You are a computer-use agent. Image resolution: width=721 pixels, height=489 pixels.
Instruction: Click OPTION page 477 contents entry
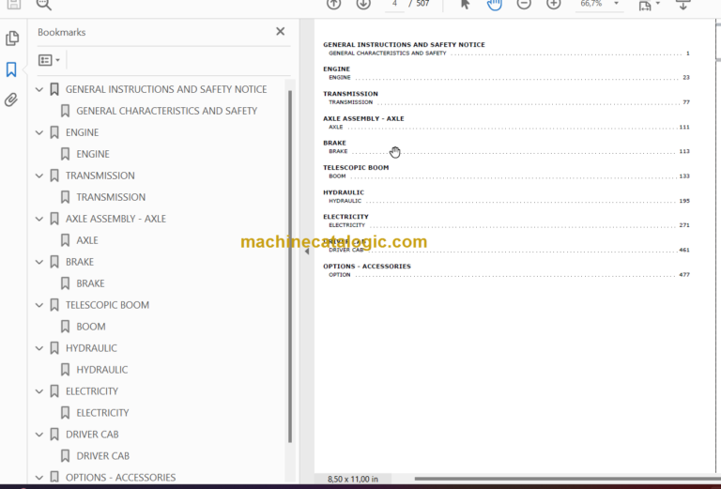pos(509,275)
